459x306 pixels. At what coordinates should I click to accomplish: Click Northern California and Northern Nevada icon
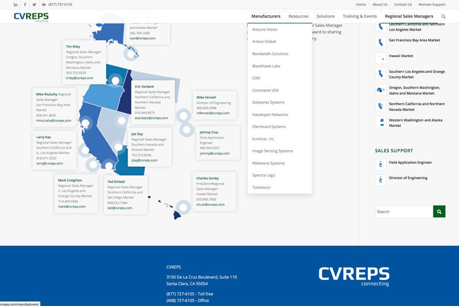[x=380, y=106]
